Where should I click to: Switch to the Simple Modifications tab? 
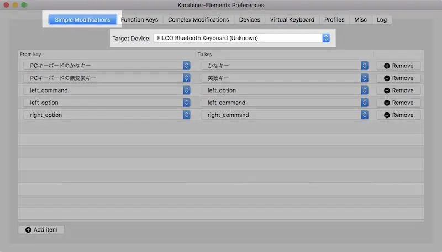pyautogui.click(x=82, y=20)
